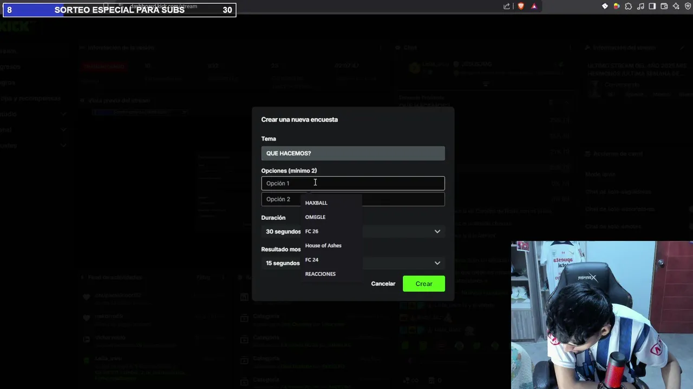Click the Brave VPN shield icon
This screenshot has height=389, width=693.
[688, 6]
